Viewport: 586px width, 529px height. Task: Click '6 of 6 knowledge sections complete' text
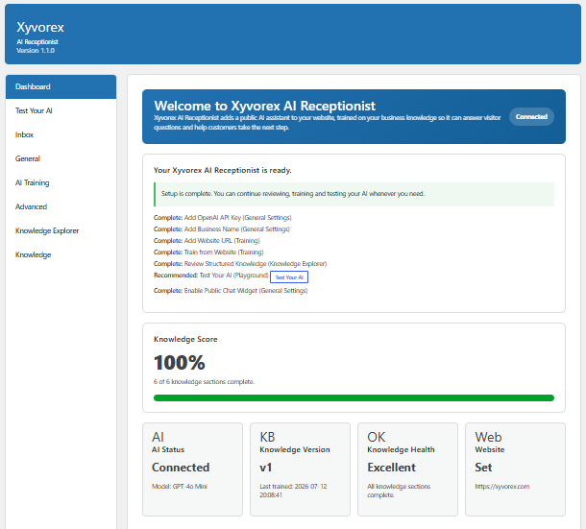click(x=204, y=382)
